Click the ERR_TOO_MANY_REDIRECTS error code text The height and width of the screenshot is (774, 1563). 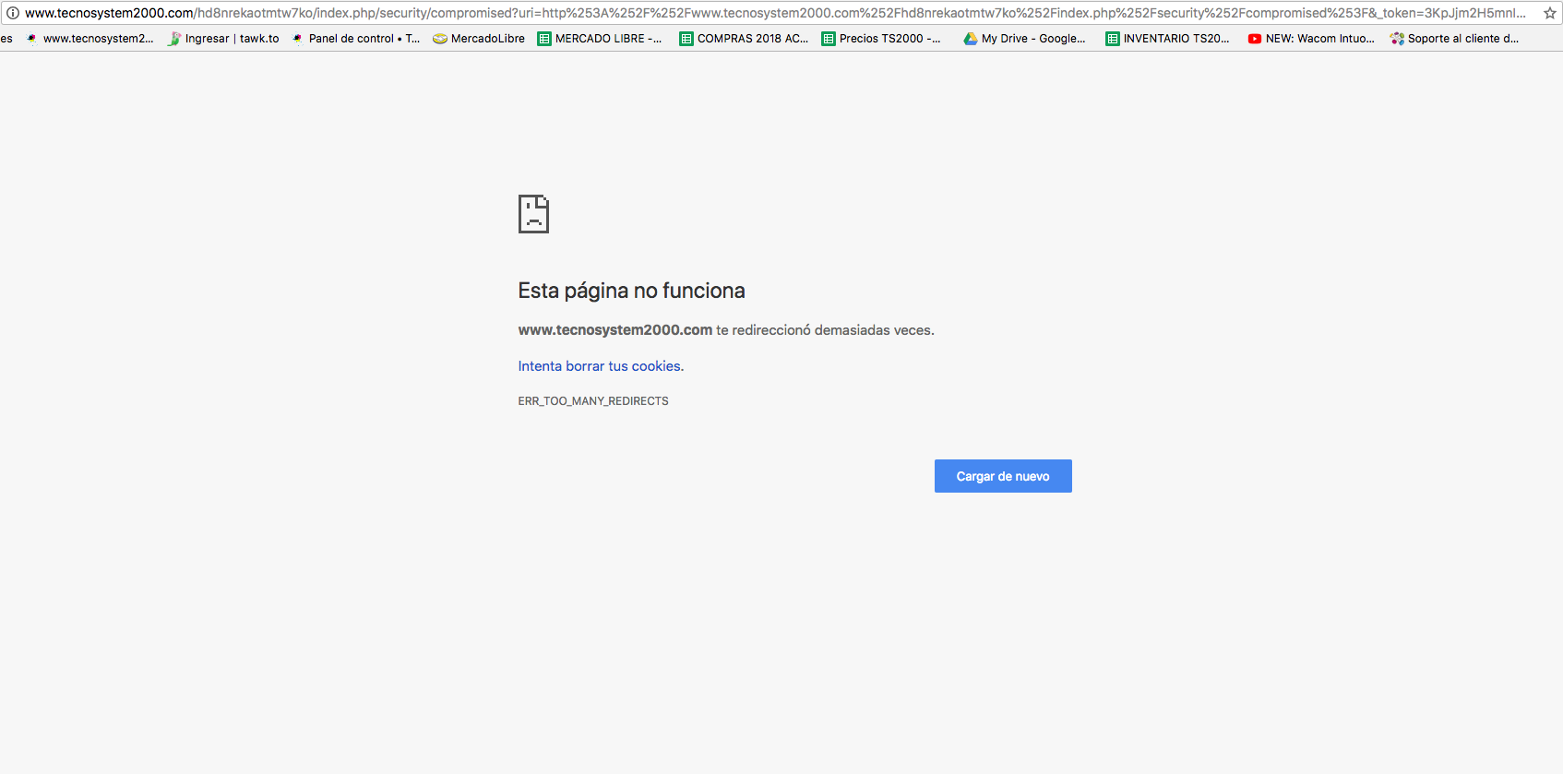pos(593,401)
